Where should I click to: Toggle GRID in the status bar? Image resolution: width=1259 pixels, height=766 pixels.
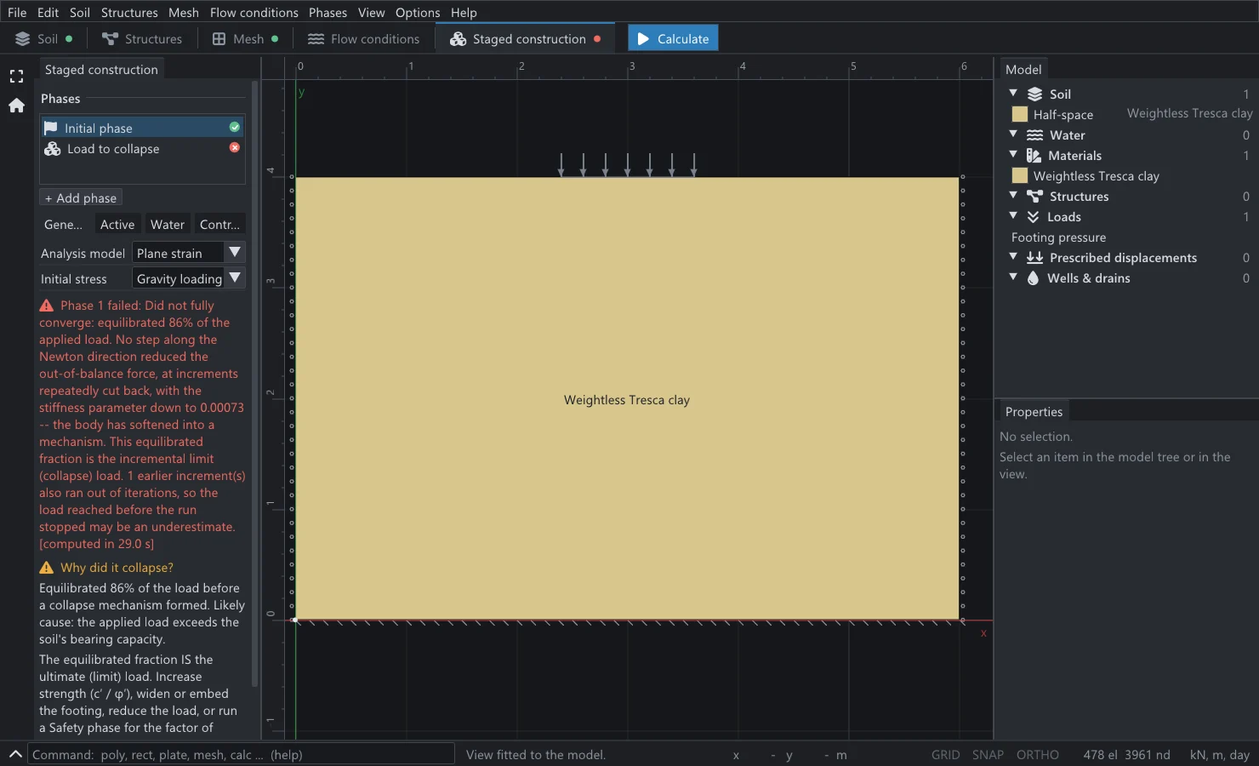tap(945, 755)
